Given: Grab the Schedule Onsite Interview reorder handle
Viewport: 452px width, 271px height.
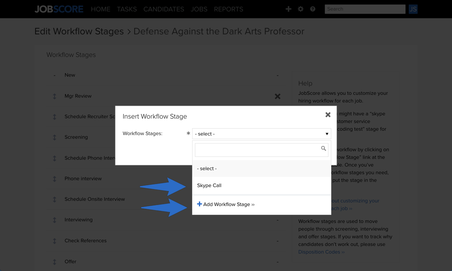Looking at the screenshot, I should (x=54, y=199).
